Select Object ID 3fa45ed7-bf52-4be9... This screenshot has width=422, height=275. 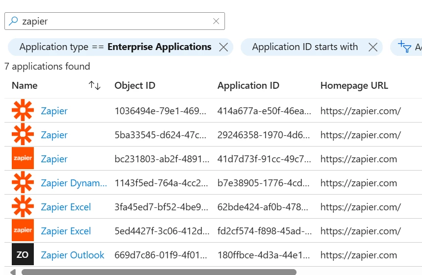point(161,207)
